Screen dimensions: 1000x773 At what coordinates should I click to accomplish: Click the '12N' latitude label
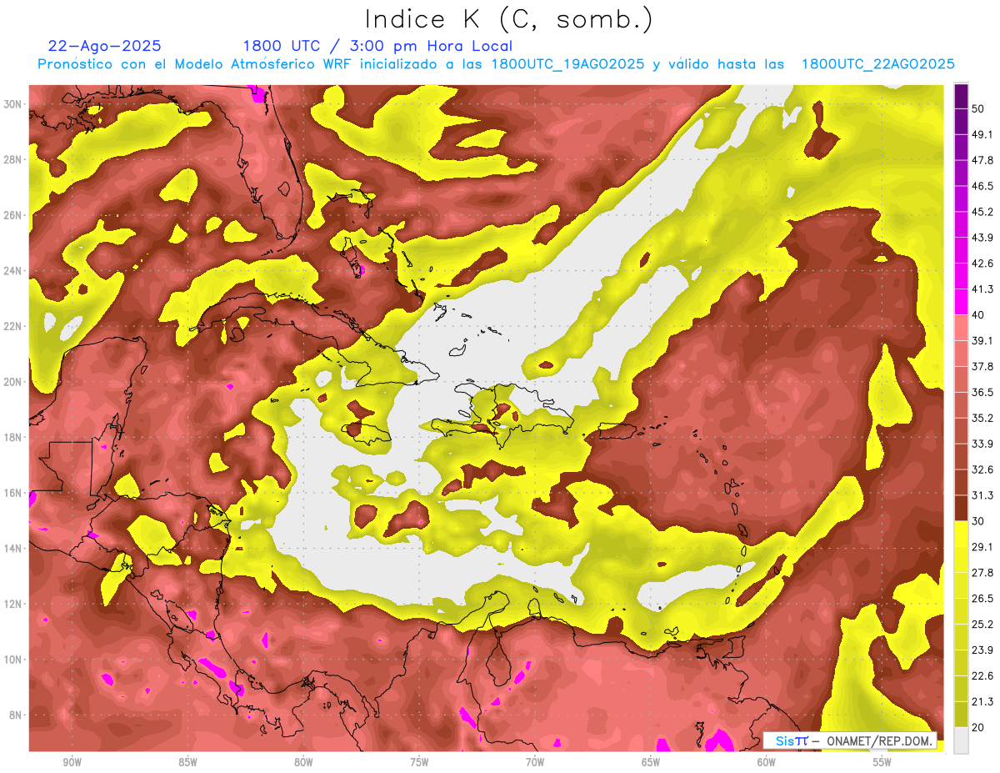point(12,604)
